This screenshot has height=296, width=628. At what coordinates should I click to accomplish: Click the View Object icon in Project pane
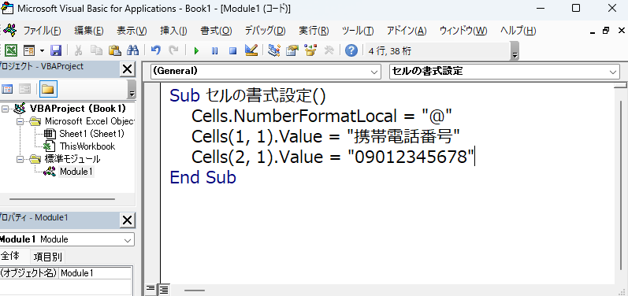pos(25,89)
